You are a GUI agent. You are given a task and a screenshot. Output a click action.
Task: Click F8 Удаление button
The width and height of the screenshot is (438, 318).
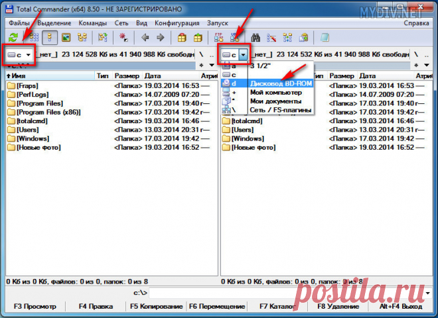(x=338, y=306)
